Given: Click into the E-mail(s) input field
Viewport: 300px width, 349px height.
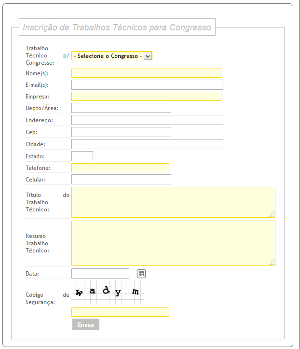Looking at the screenshot, I should 147,85.
